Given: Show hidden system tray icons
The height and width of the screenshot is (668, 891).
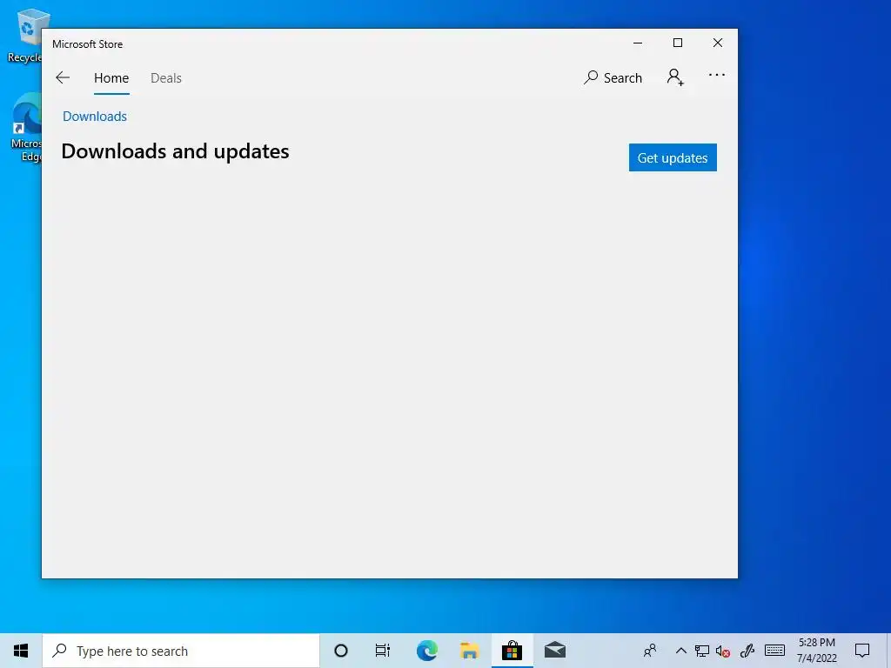Looking at the screenshot, I should pos(680,651).
